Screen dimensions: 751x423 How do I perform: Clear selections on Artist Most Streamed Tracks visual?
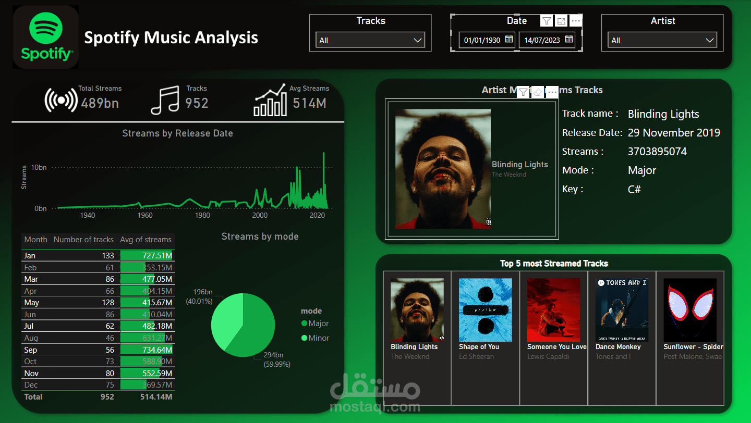(538, 92)
